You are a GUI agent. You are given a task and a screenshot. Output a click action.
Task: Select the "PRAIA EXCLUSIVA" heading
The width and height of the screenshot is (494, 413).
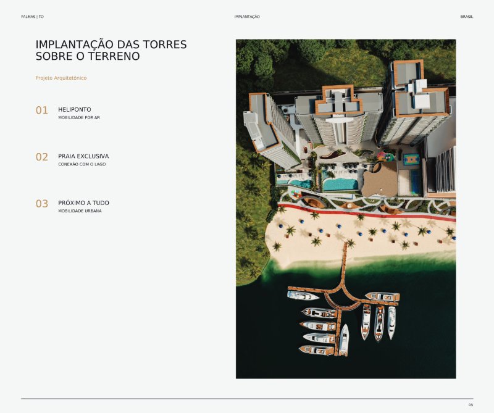point(83,156)
